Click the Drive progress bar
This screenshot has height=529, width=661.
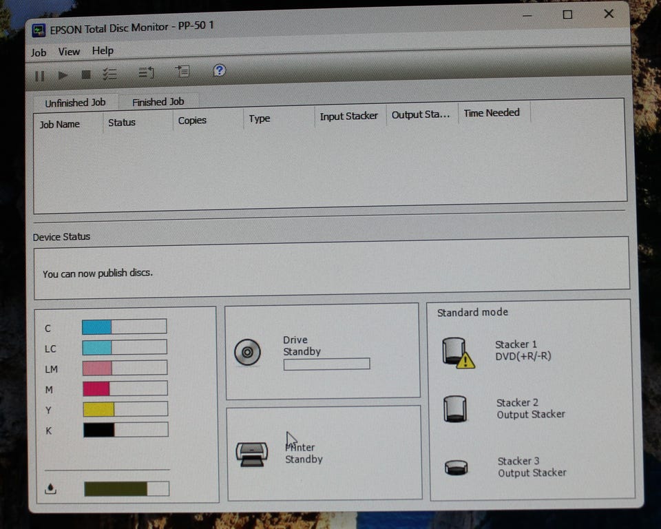coord(326,364)
